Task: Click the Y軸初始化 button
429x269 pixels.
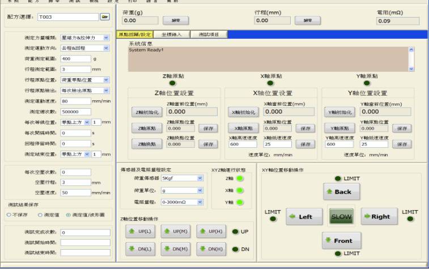Action: click(340, 112)
